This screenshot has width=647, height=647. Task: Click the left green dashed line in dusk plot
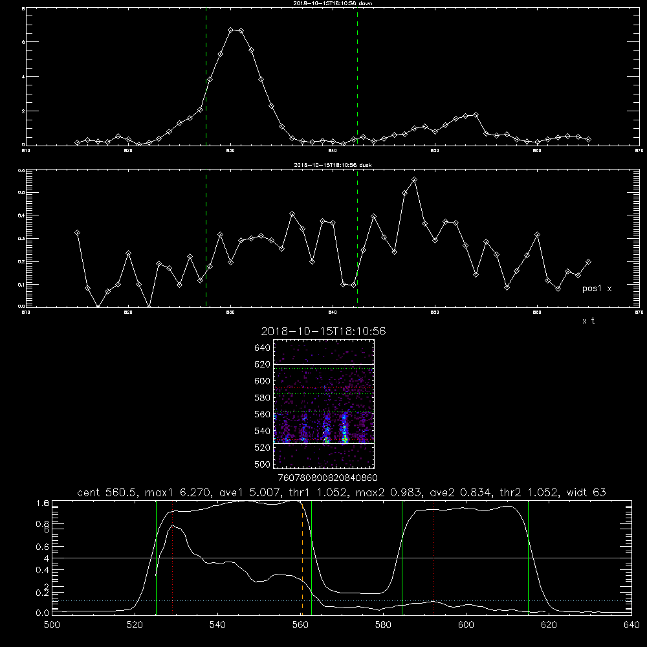(x=206, y=239)
